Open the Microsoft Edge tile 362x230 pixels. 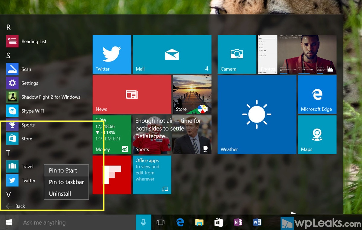[x=317, y=94]
